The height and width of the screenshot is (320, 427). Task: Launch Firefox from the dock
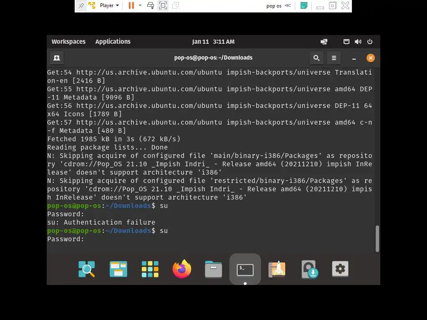click(182, 269)
